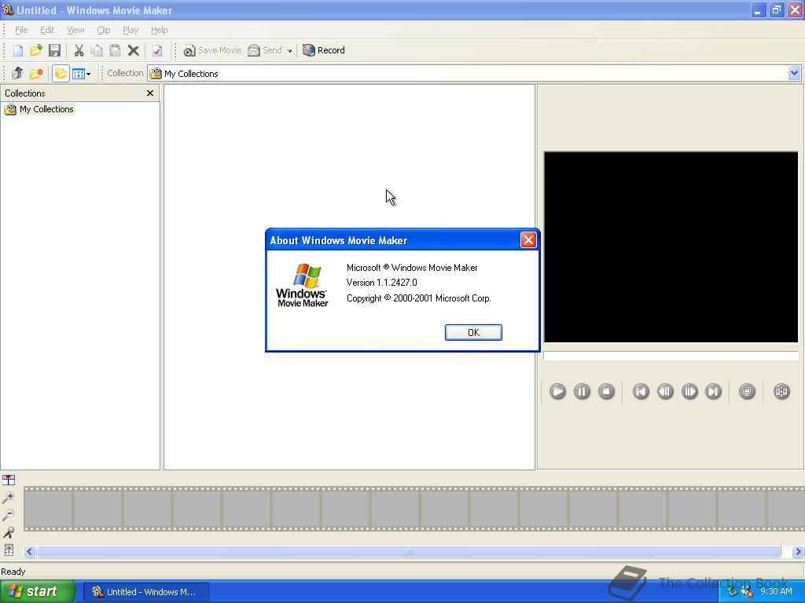Open the Edit menu

(47, 30)
